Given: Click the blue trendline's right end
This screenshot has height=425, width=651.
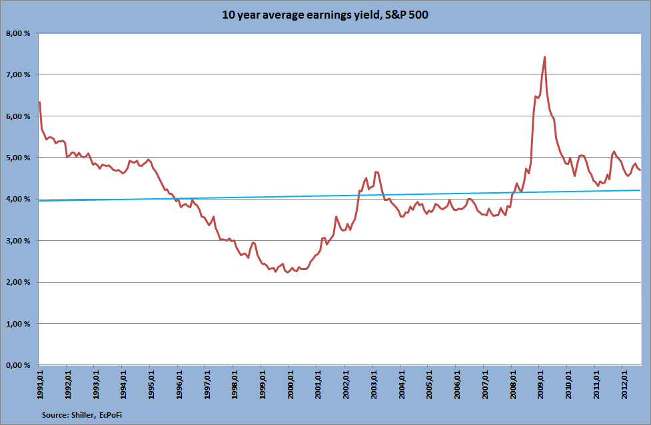Looking at the screenshot, I should [x=640, y=190].
